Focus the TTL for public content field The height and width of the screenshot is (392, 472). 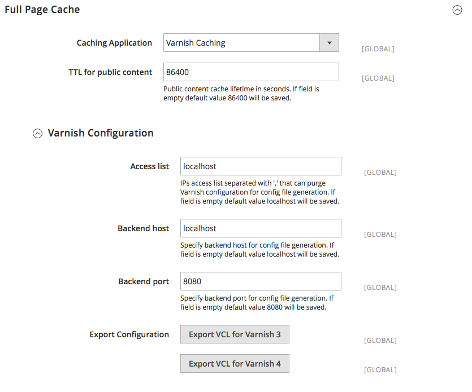click(251, 72)
